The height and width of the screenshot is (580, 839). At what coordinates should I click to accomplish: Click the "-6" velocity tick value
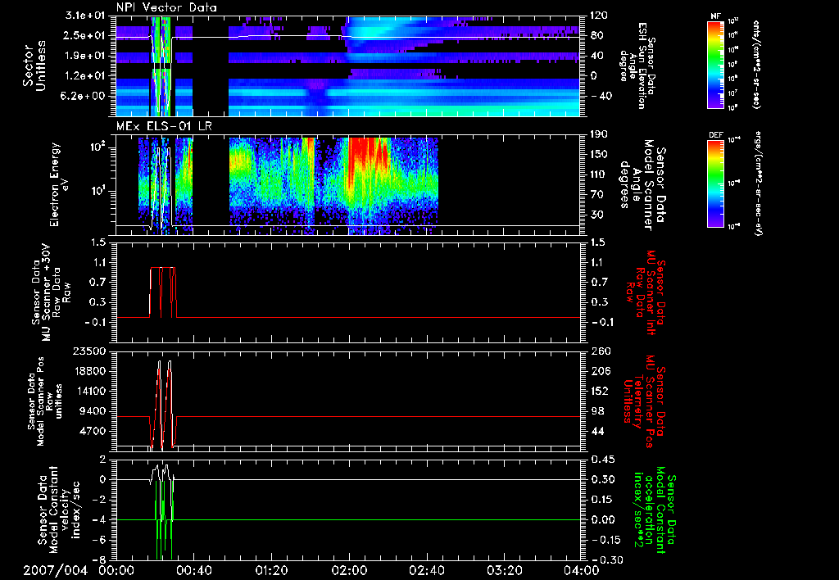tap(101, 540)
